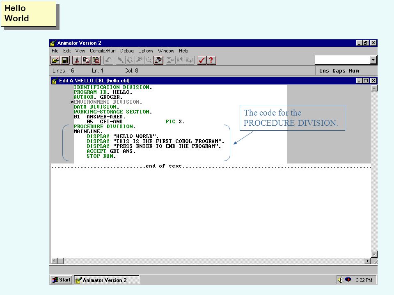Open the Debug menu

coord(127,51)
